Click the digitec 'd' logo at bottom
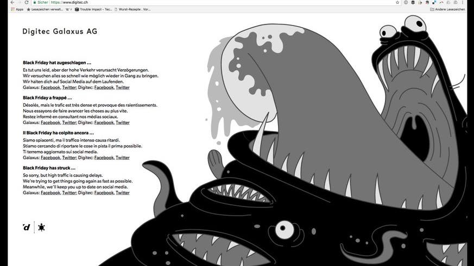Screen dimensions: 474x266 coord(27,228)
